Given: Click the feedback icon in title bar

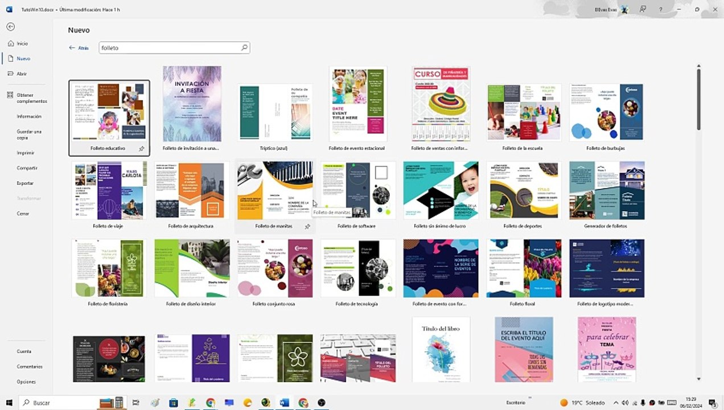Looking at the screenshot, I should point(643,9).
